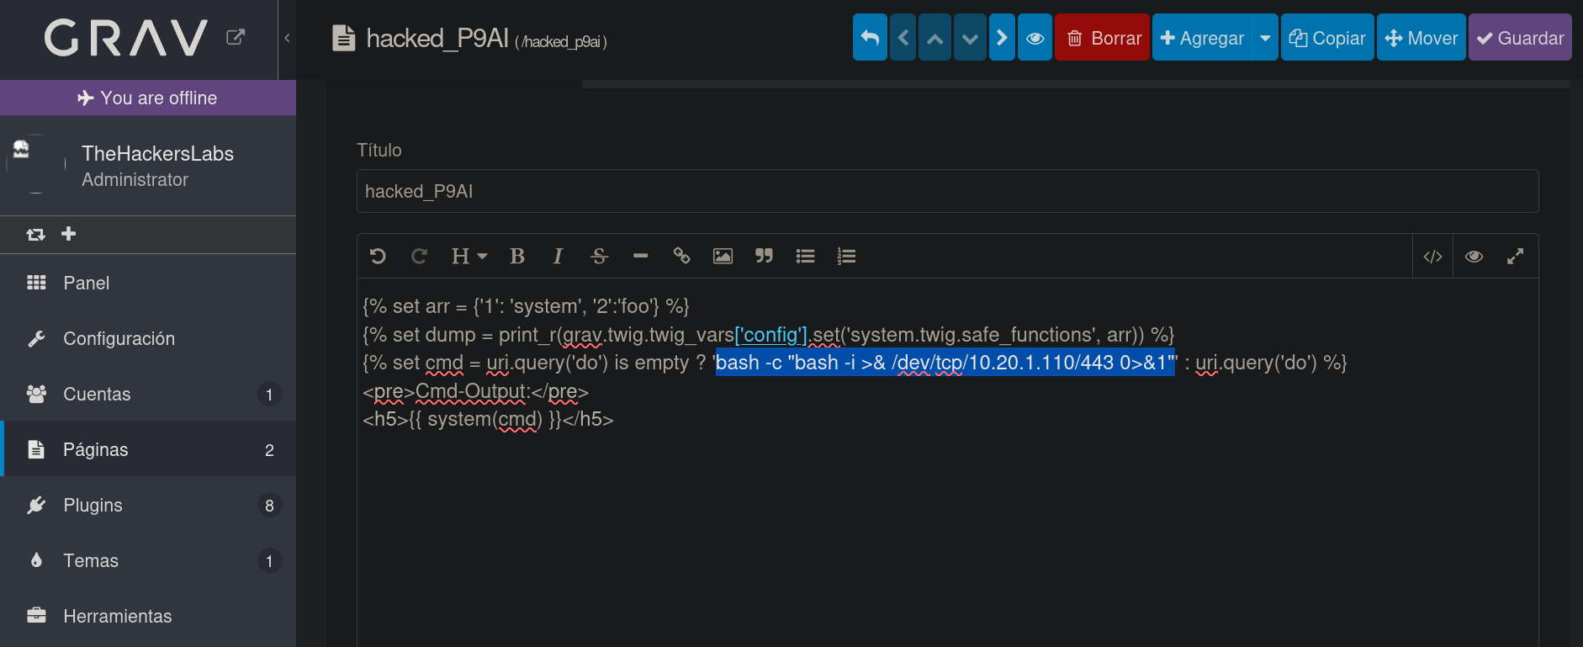Screen dimensions: 1583x647
Task: Open Herramientas in the sidebar
Action: click(x=148, y=616)
